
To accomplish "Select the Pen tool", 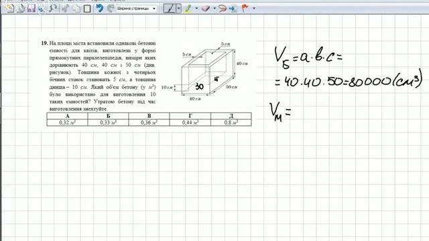I will [x=170, y=9].
